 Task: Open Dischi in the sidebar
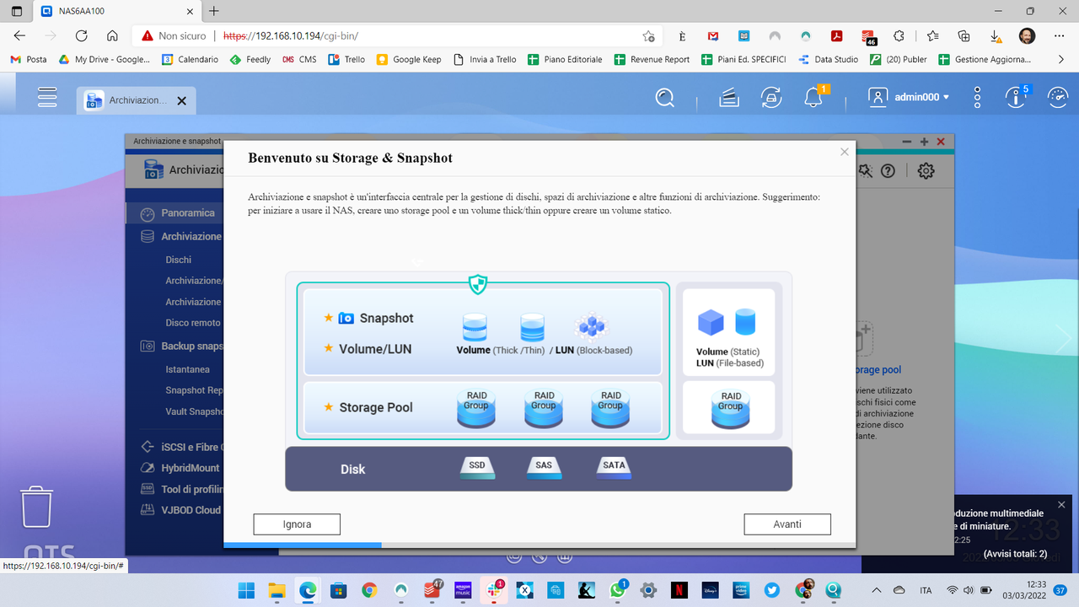coord(179,260)
